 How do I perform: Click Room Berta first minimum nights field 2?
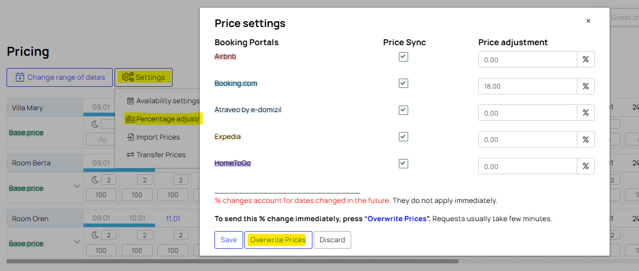tap(109, 179)
